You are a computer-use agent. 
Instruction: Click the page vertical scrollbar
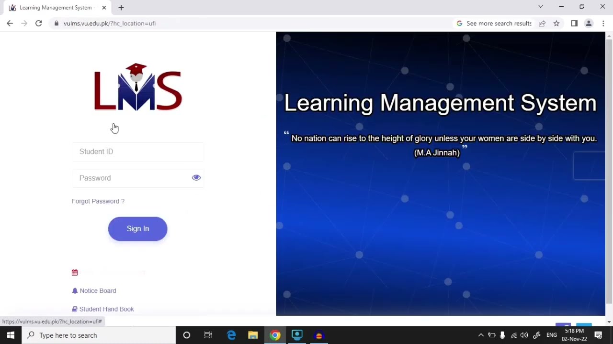(609, 172)
